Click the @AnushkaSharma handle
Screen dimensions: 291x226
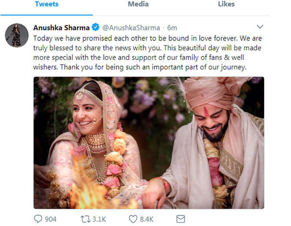point(131,27)
